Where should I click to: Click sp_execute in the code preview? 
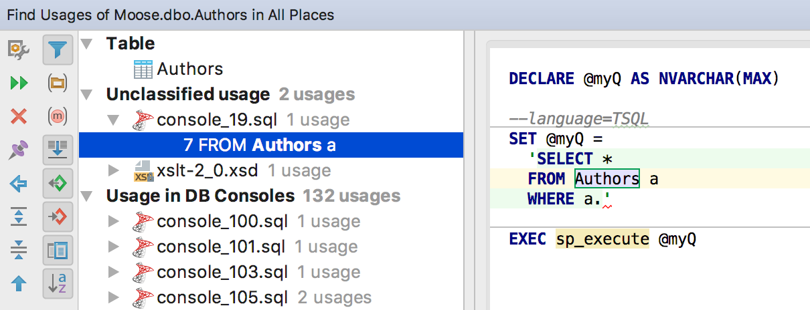602,239
